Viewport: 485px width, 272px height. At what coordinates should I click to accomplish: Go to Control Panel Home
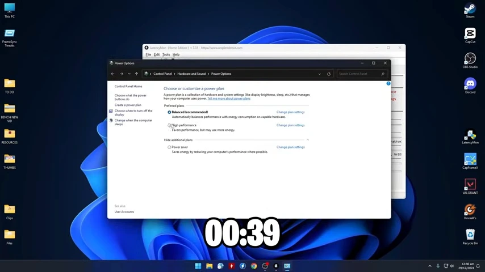[x=128, y=87]
